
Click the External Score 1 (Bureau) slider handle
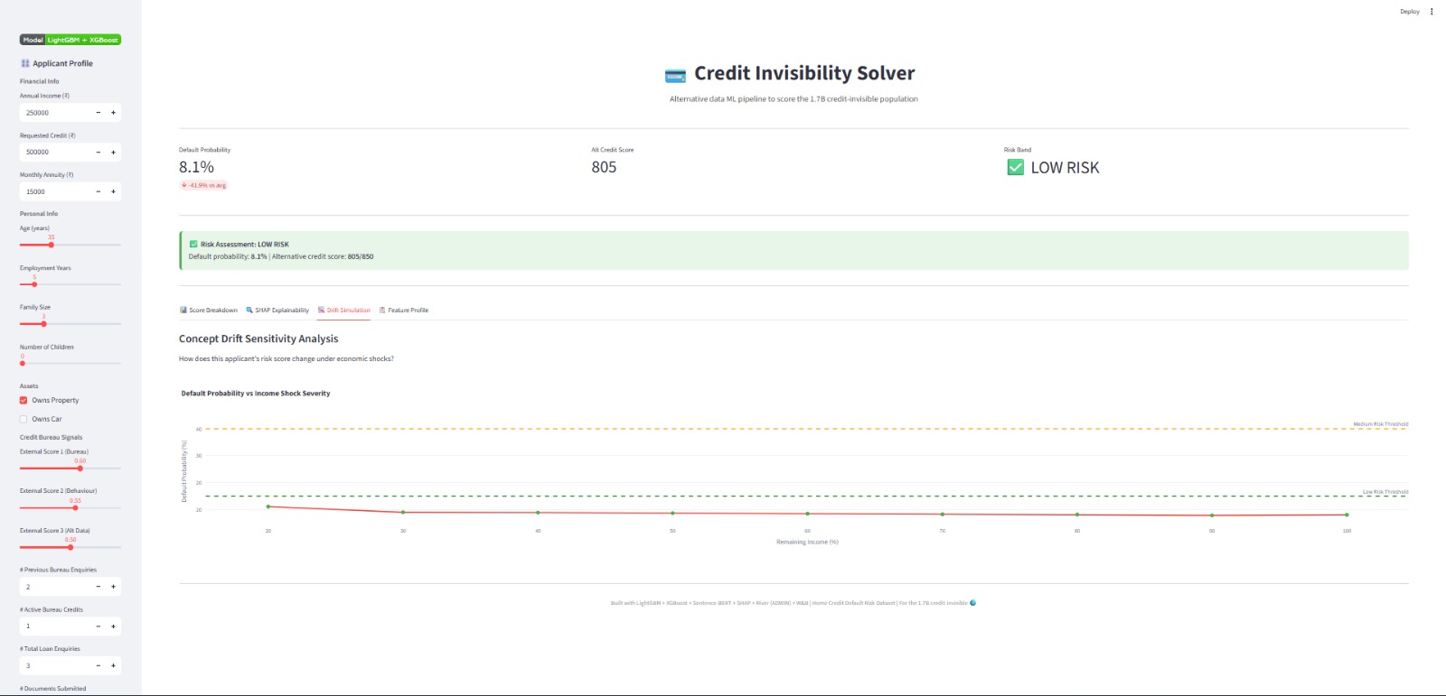coord(80,468)
